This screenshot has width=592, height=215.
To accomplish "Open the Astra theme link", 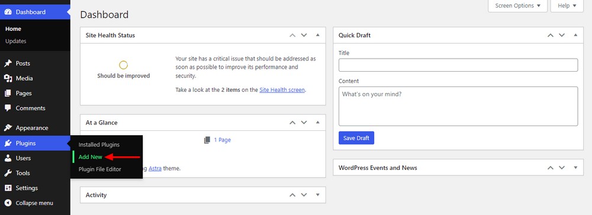I will click(155, 169).
